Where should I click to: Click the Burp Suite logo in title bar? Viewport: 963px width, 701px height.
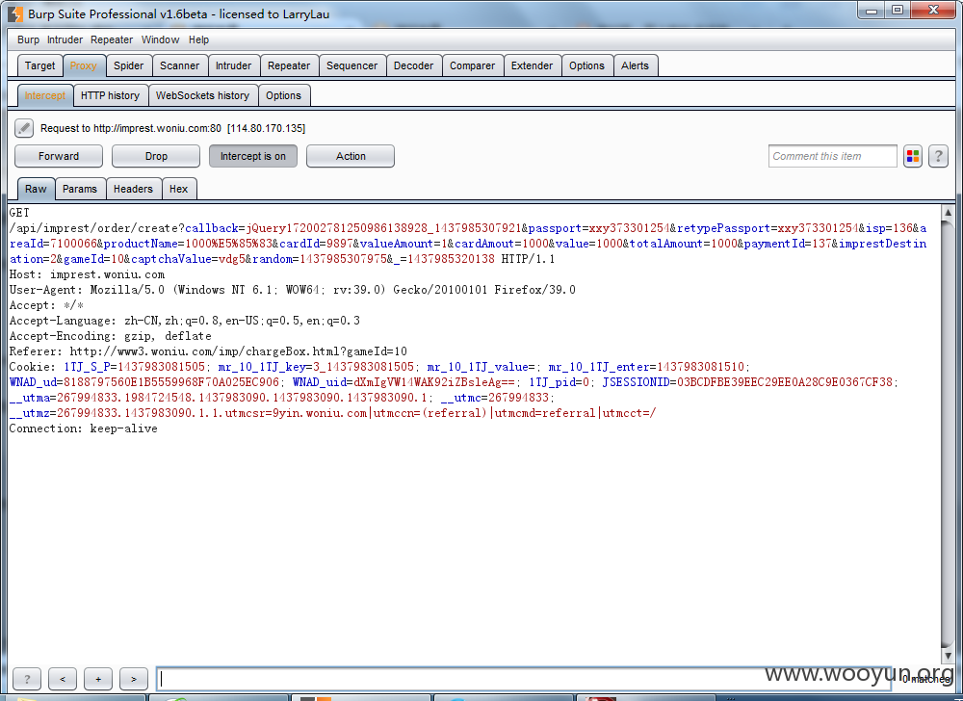(15, 13)
